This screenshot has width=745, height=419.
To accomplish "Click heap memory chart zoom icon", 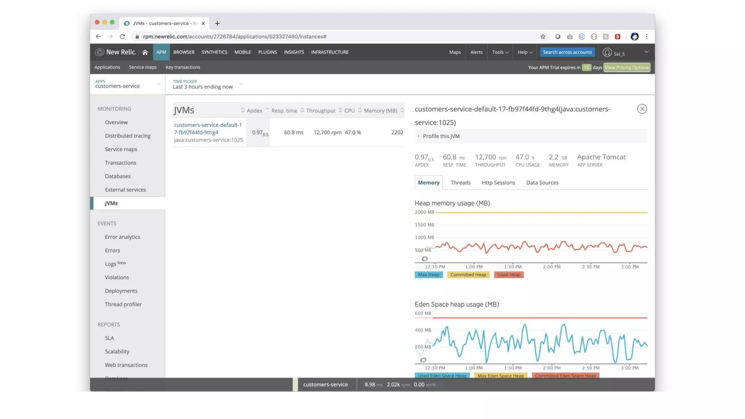I will [425, 259].
